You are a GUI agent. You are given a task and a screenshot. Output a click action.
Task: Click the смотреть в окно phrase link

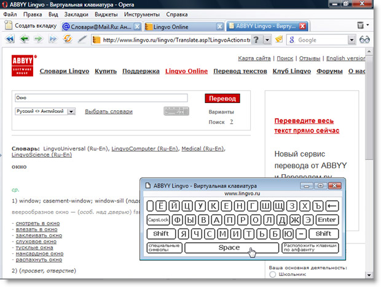click(x=37, y=223)
